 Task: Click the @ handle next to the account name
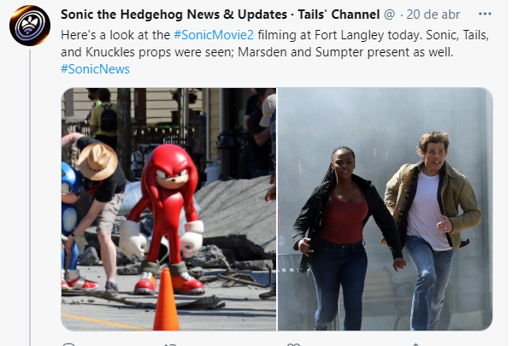point(389,15)
